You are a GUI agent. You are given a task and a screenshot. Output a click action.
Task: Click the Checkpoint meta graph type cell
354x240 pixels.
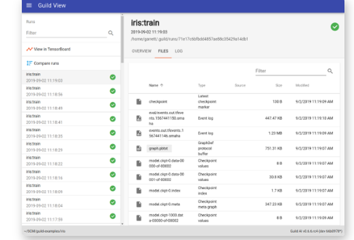click(x=207, y=204)
